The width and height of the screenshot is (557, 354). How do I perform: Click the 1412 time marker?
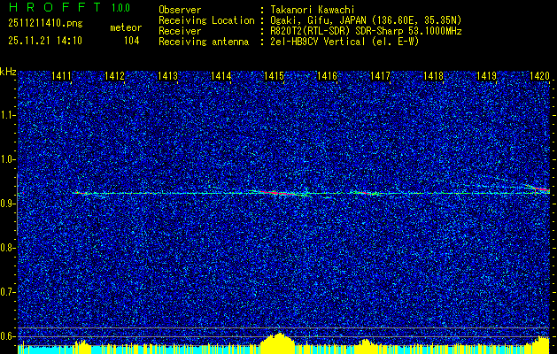point(114,75)
